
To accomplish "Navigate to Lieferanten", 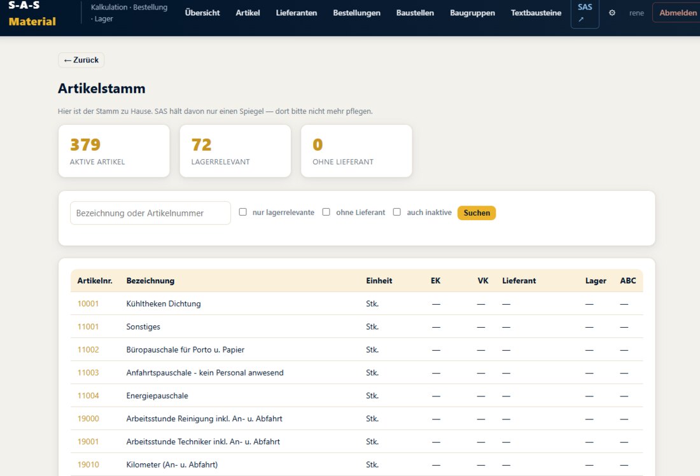I will [297, 13].
